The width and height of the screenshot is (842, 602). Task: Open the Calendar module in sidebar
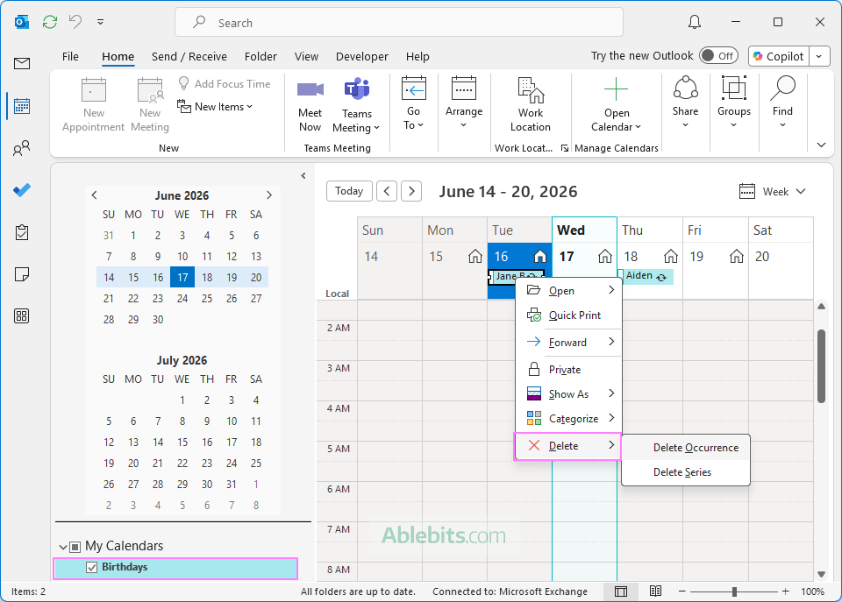point(21,106)
